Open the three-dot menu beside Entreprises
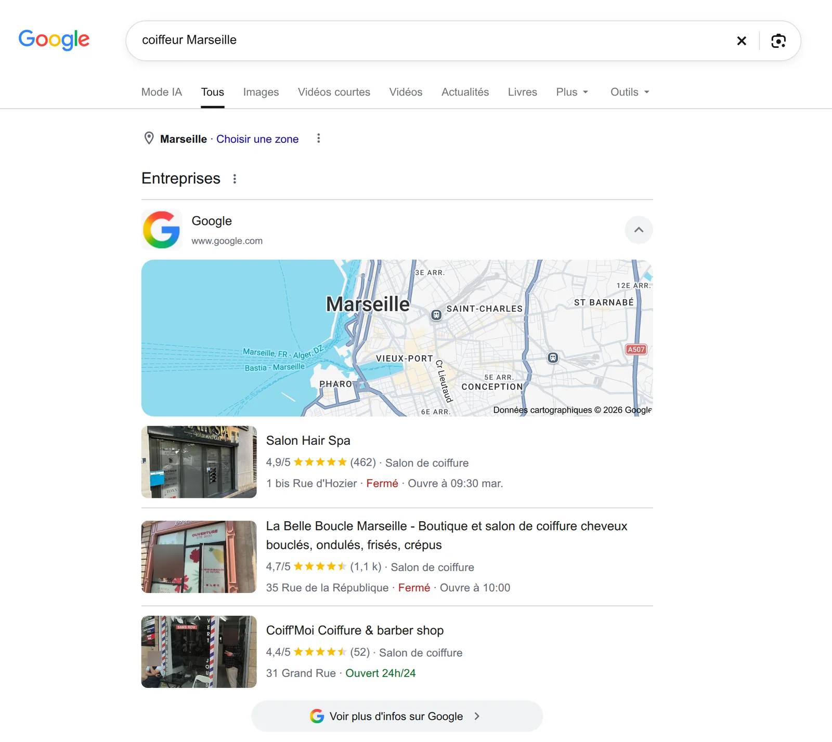Screen dimensions: 832x742 235,179
